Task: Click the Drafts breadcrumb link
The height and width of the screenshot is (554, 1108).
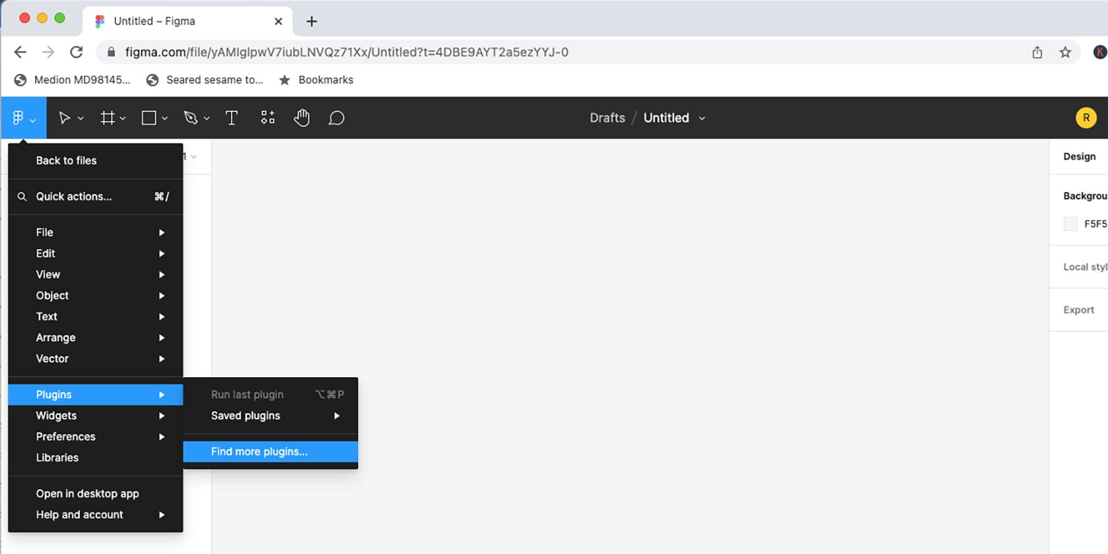Action: pyautogui.click(x=607, y=118)
